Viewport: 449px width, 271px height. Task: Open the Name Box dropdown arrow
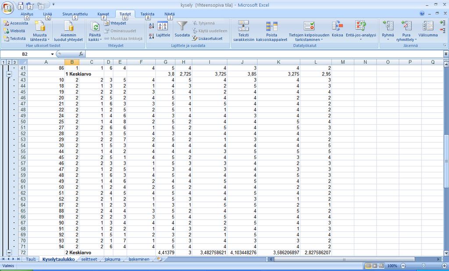point(53,54)
